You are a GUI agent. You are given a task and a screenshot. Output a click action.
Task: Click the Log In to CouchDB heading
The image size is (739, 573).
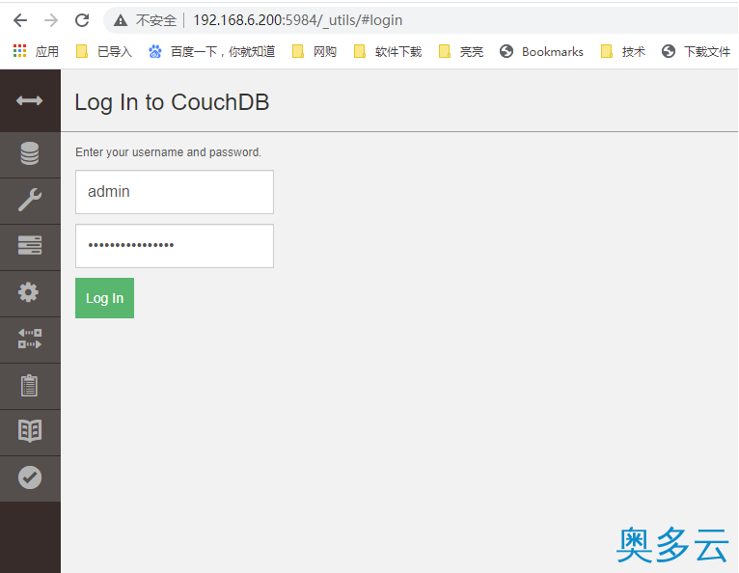[x=172, y=102]
